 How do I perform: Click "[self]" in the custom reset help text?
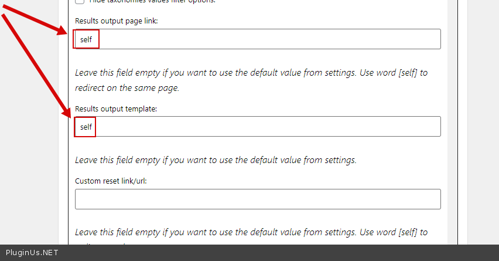pos(406,233)
